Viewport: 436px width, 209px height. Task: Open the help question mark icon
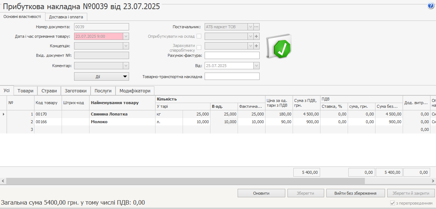pyautogui.click(x=430, y=6)
